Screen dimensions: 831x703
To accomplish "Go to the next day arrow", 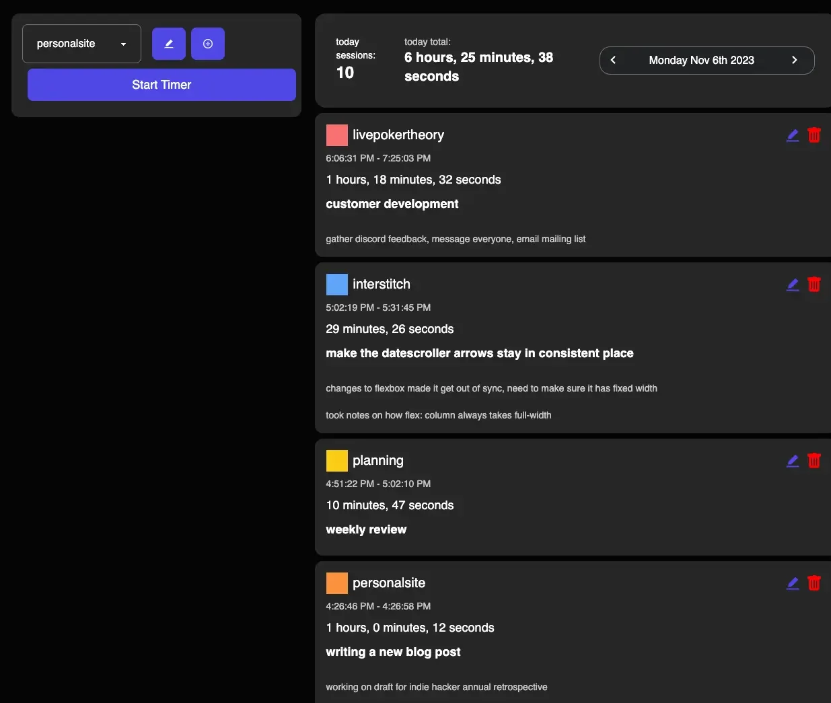I will point(794,60).
